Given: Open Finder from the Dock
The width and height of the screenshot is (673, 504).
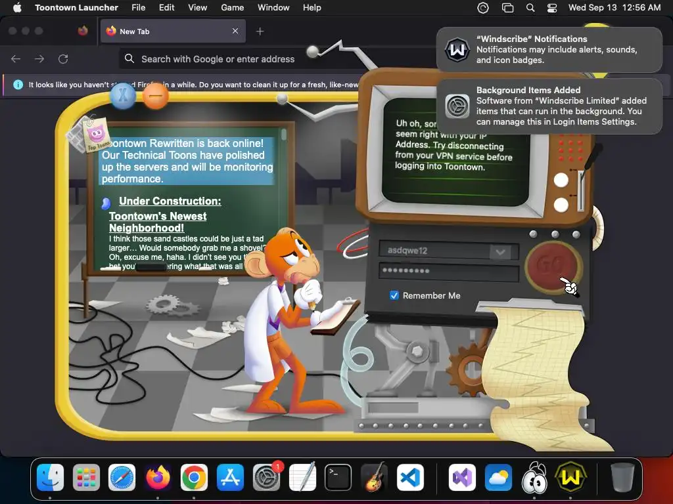Looking at the screenshot, I should [50, 477].
